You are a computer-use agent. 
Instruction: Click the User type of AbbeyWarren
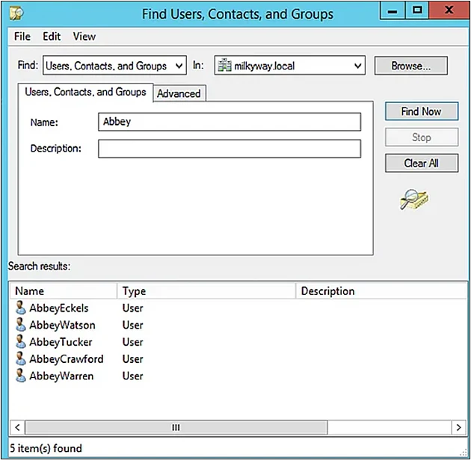click(133, 376)
